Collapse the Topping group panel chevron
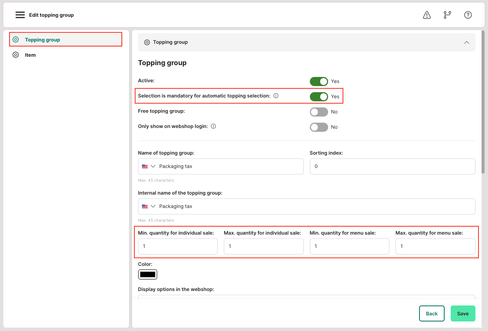 pyautogui.click(x=467, y=42)
